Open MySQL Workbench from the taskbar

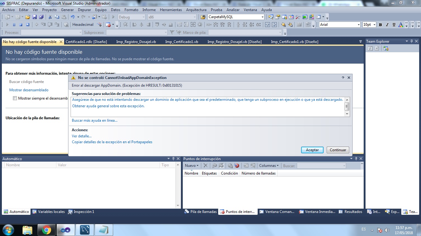(x=85, y=230)
